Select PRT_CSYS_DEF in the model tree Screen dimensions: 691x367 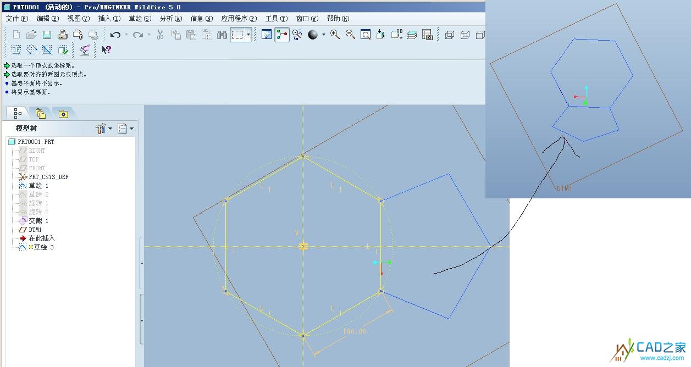(48, 177)
